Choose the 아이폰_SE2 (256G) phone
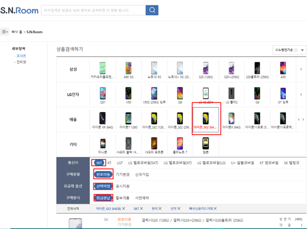Image resolution: width=307 pixels, height=229 pixels. pos(180,121)
